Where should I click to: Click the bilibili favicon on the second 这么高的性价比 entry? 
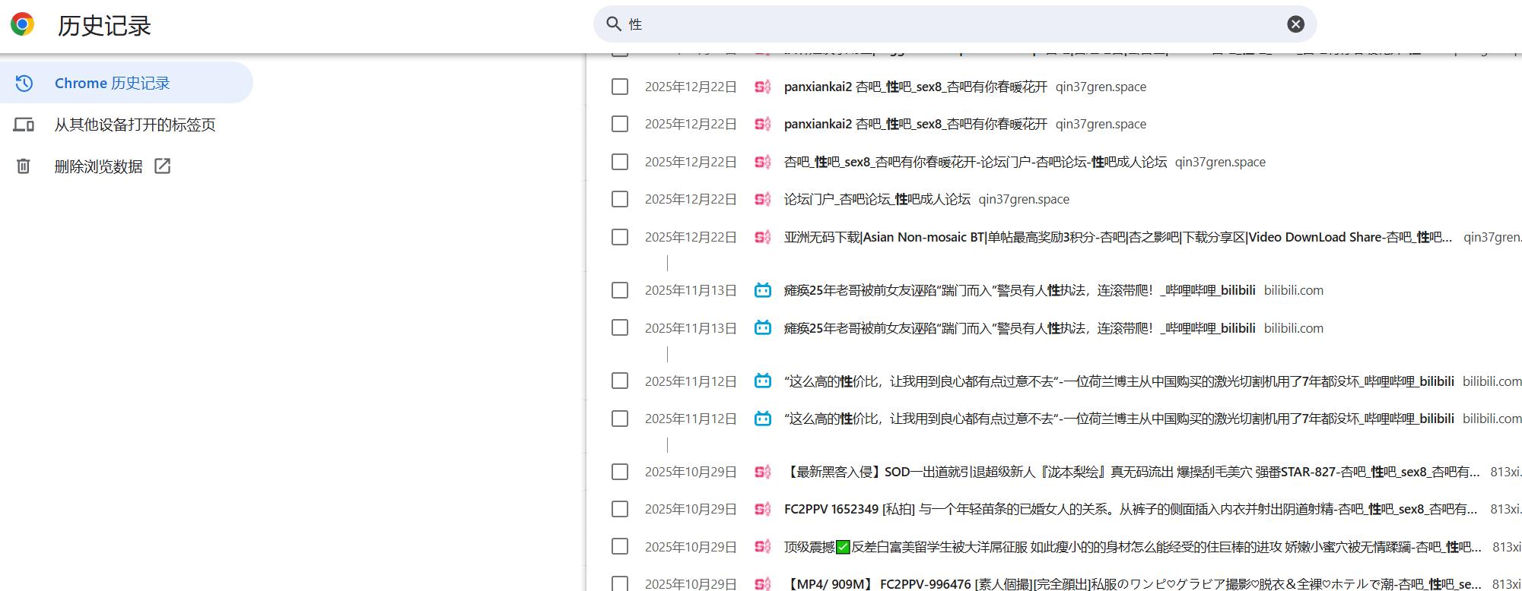pos(763,419)
